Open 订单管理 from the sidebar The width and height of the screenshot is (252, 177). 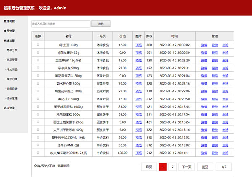[x=12, y=98]
